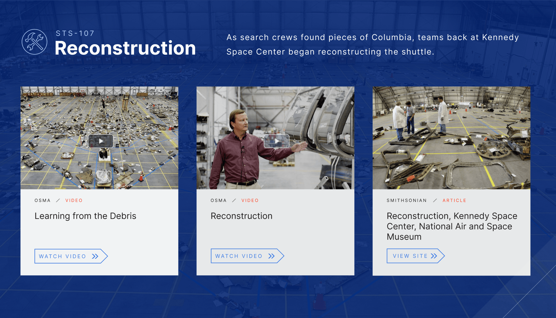The image size is (556, 318).
Task: Open the Learning from the Debris title
Action: tap(85, 216)
